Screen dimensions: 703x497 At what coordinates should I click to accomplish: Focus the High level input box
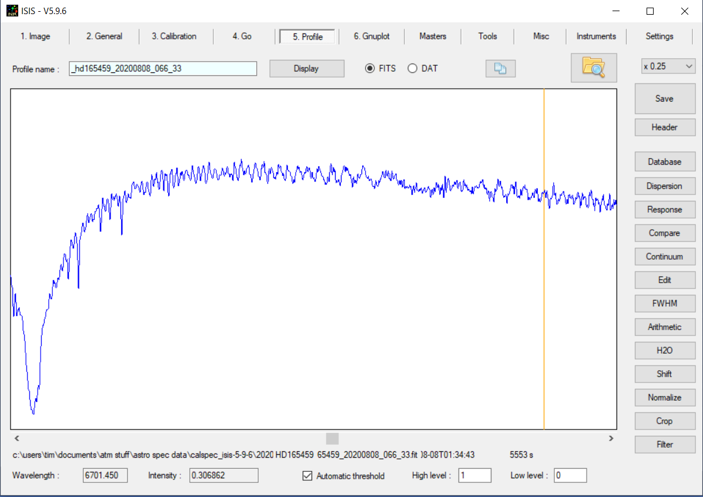(x=474, y=475)
